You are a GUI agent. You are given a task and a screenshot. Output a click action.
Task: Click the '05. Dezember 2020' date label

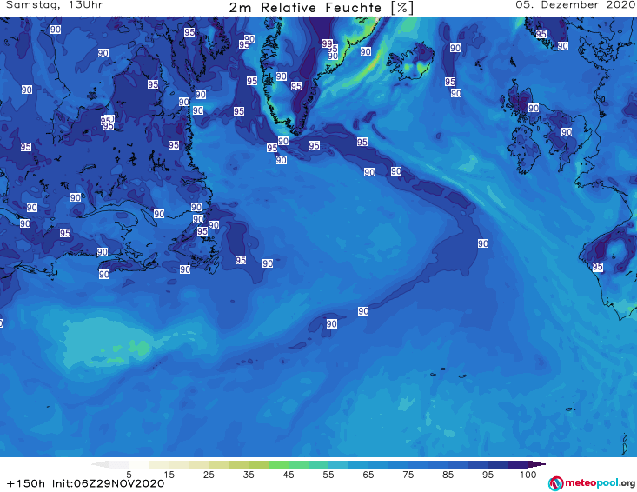click(x=575, y=5)
